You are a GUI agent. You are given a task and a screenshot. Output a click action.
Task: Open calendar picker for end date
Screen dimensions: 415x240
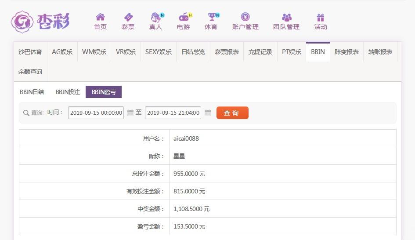click(x=208, y=113)
